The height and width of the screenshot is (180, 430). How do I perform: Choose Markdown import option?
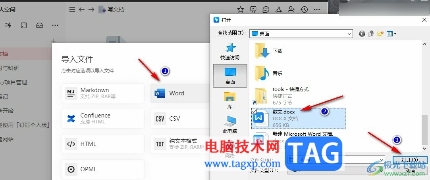pyautogui.click(x=103, y=93)
